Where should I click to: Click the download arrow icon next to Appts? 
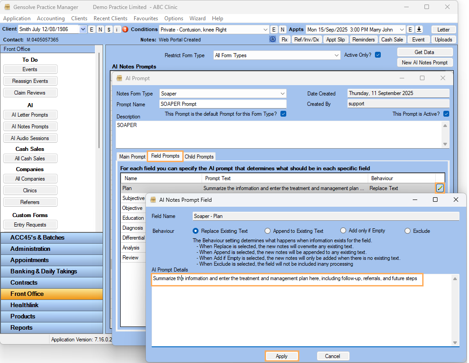[x=419, y=29]
